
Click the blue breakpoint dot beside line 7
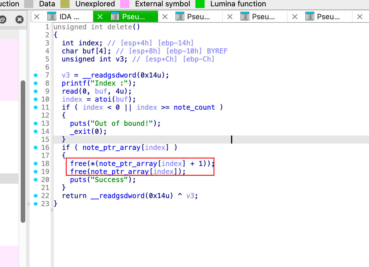(35, 75)
